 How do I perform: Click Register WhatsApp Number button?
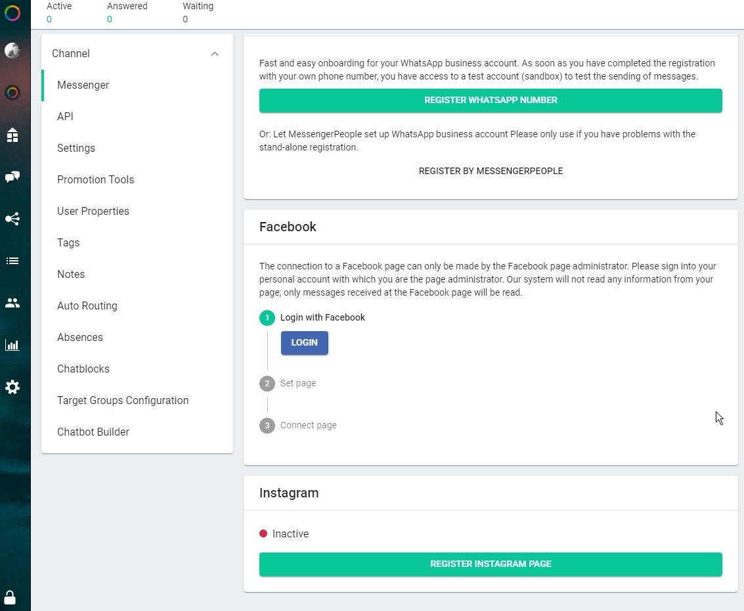pos(491,100)
